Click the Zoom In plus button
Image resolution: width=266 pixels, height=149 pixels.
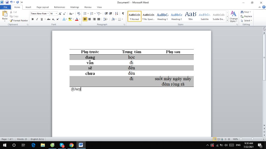coord(263,139)
